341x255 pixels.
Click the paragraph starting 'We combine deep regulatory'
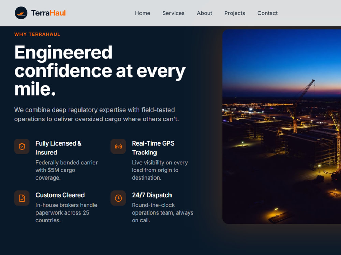[97, 115]
